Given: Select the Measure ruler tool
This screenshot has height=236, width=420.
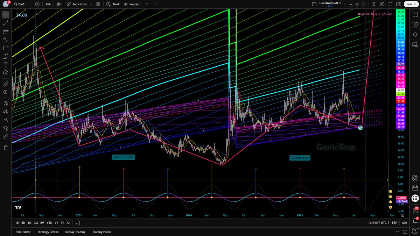Looking at the screenshot, I should tap(6, 84).
